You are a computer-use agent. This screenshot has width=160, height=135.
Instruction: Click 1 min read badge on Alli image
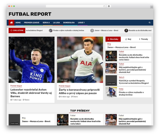(63, 80)
